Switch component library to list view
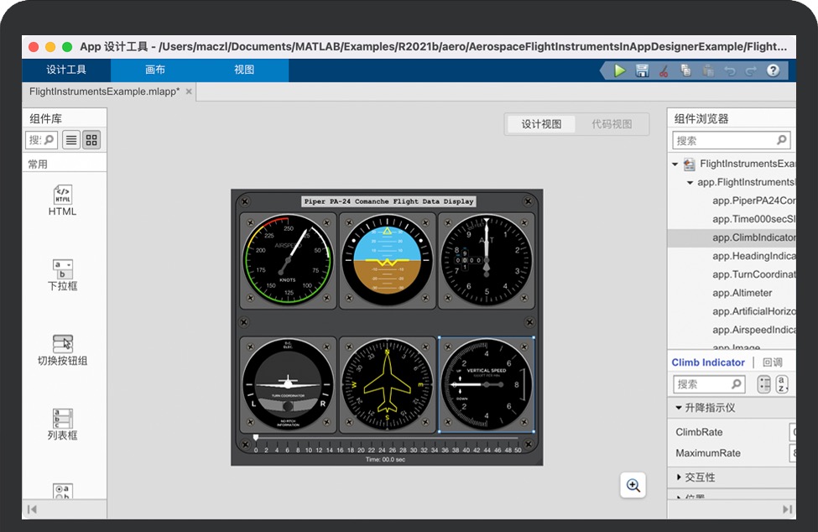This screenshot has width=818, height=532. [71, 140]
